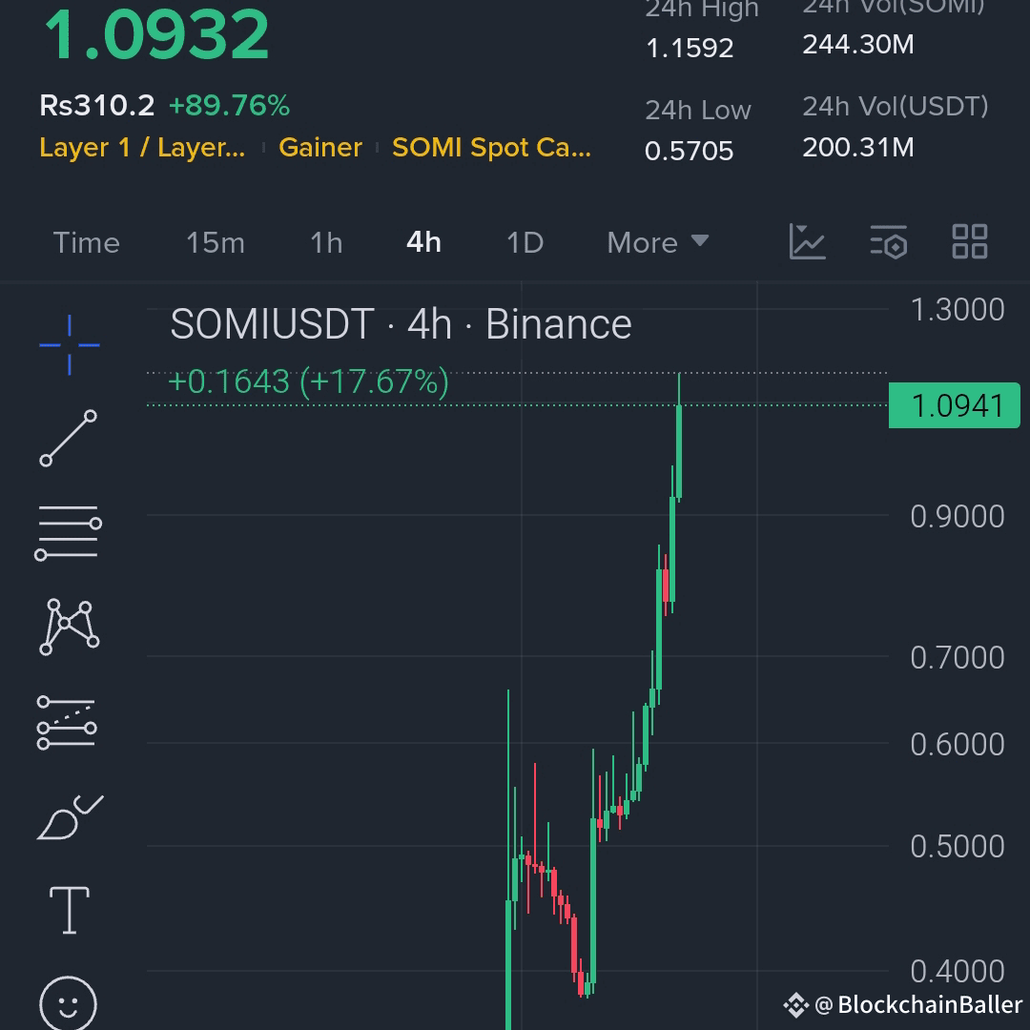This screenshot has width=1030, height=1030.
Task: Open the Gainer tag link
Action: click(319, 148)
